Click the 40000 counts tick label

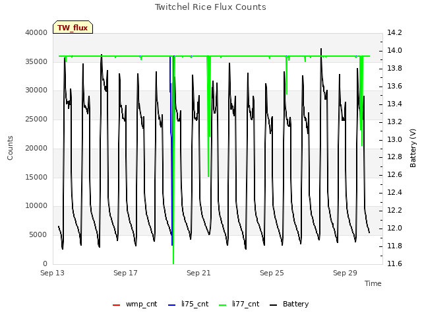point(36,32)
